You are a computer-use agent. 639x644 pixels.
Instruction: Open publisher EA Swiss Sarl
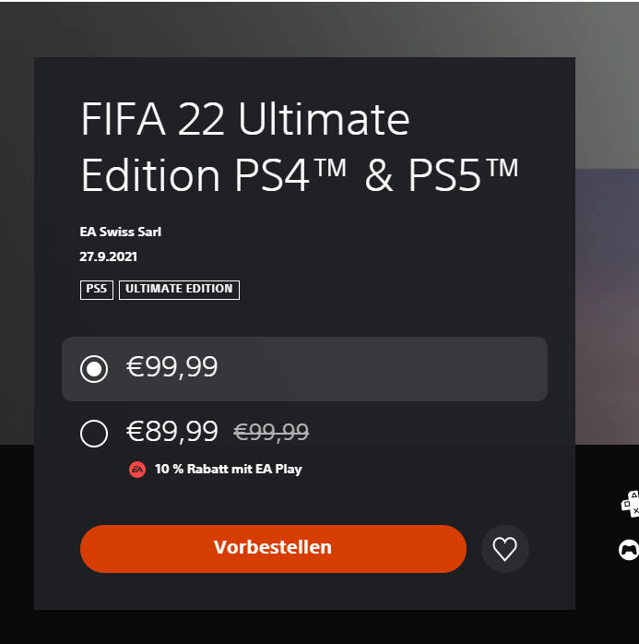point(120,233)
